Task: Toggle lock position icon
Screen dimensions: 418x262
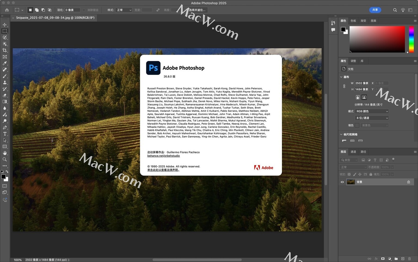Action: coord(360,174)
